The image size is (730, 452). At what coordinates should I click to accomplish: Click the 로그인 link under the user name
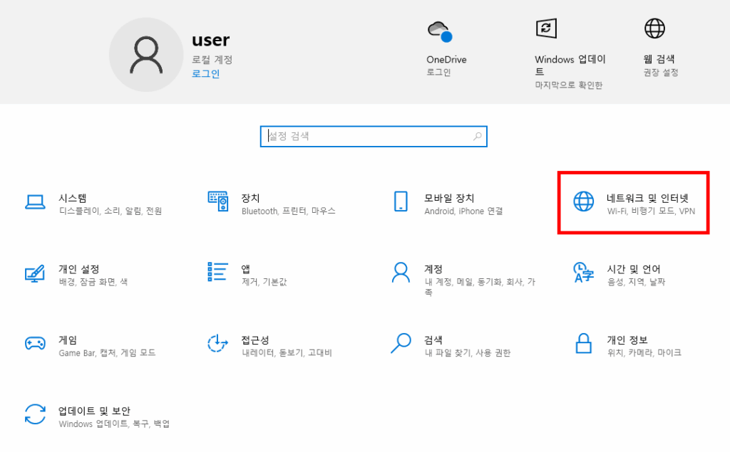205,74
